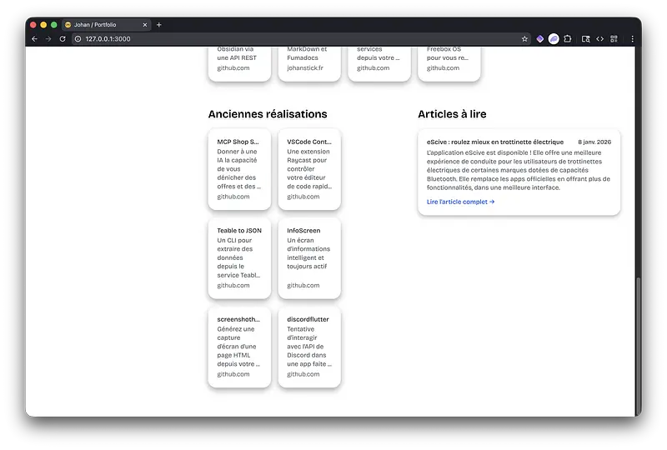Open the Chrome three-dot menu
The image size is (667, 450).
(632, 38)
